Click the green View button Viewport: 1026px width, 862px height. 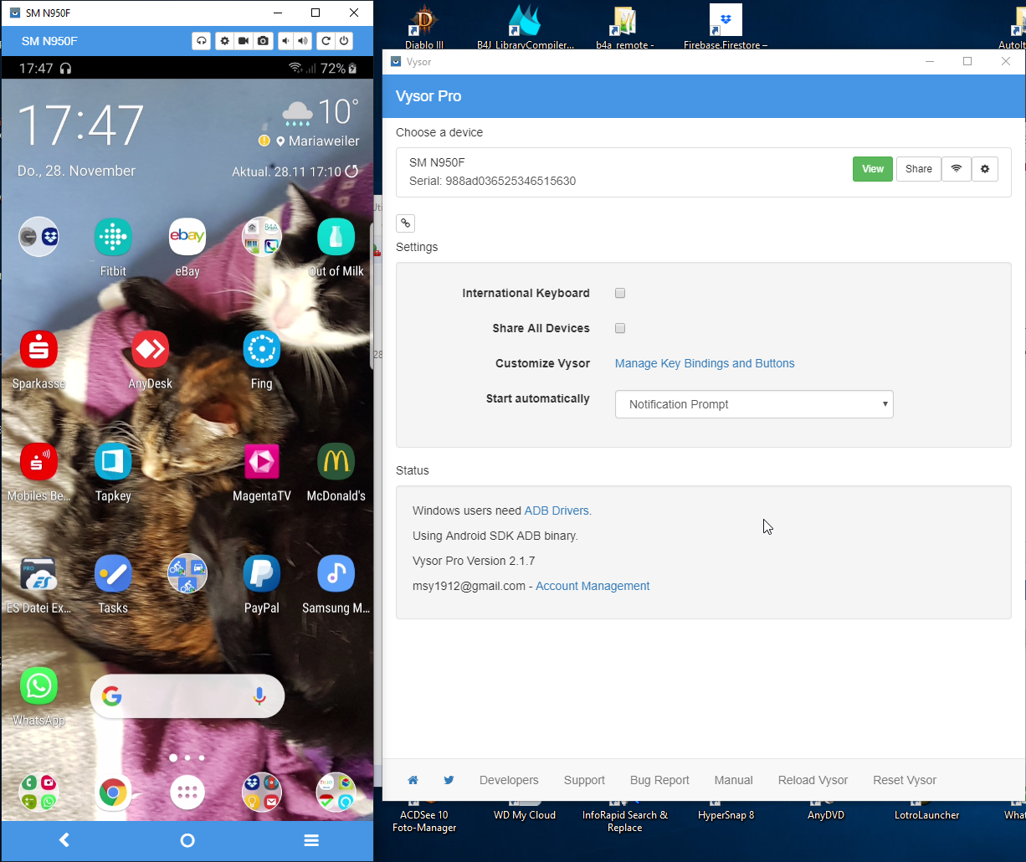tap(873, 169)
